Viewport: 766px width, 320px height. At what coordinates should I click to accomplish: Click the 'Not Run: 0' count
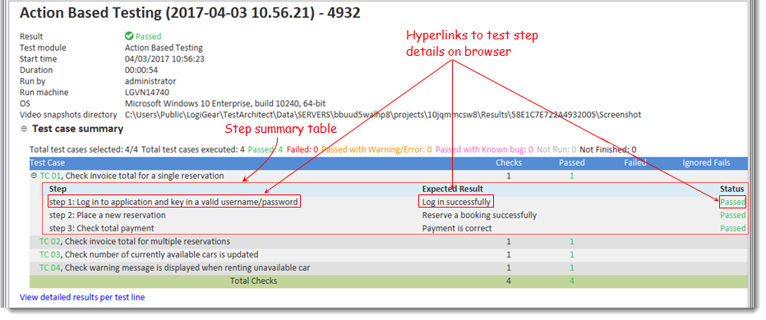click(556, 149)
